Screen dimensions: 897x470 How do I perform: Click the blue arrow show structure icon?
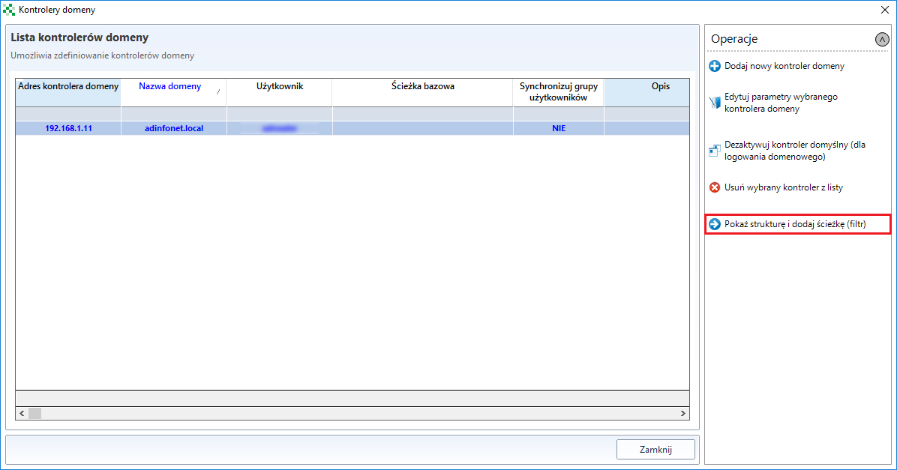tap(715, 224)
